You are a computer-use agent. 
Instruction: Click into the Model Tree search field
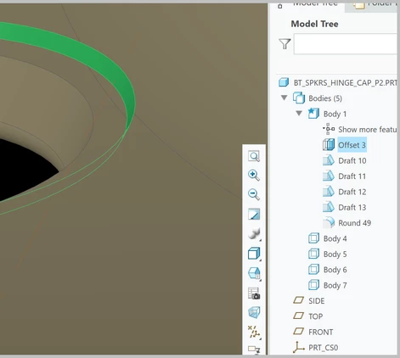346,44
